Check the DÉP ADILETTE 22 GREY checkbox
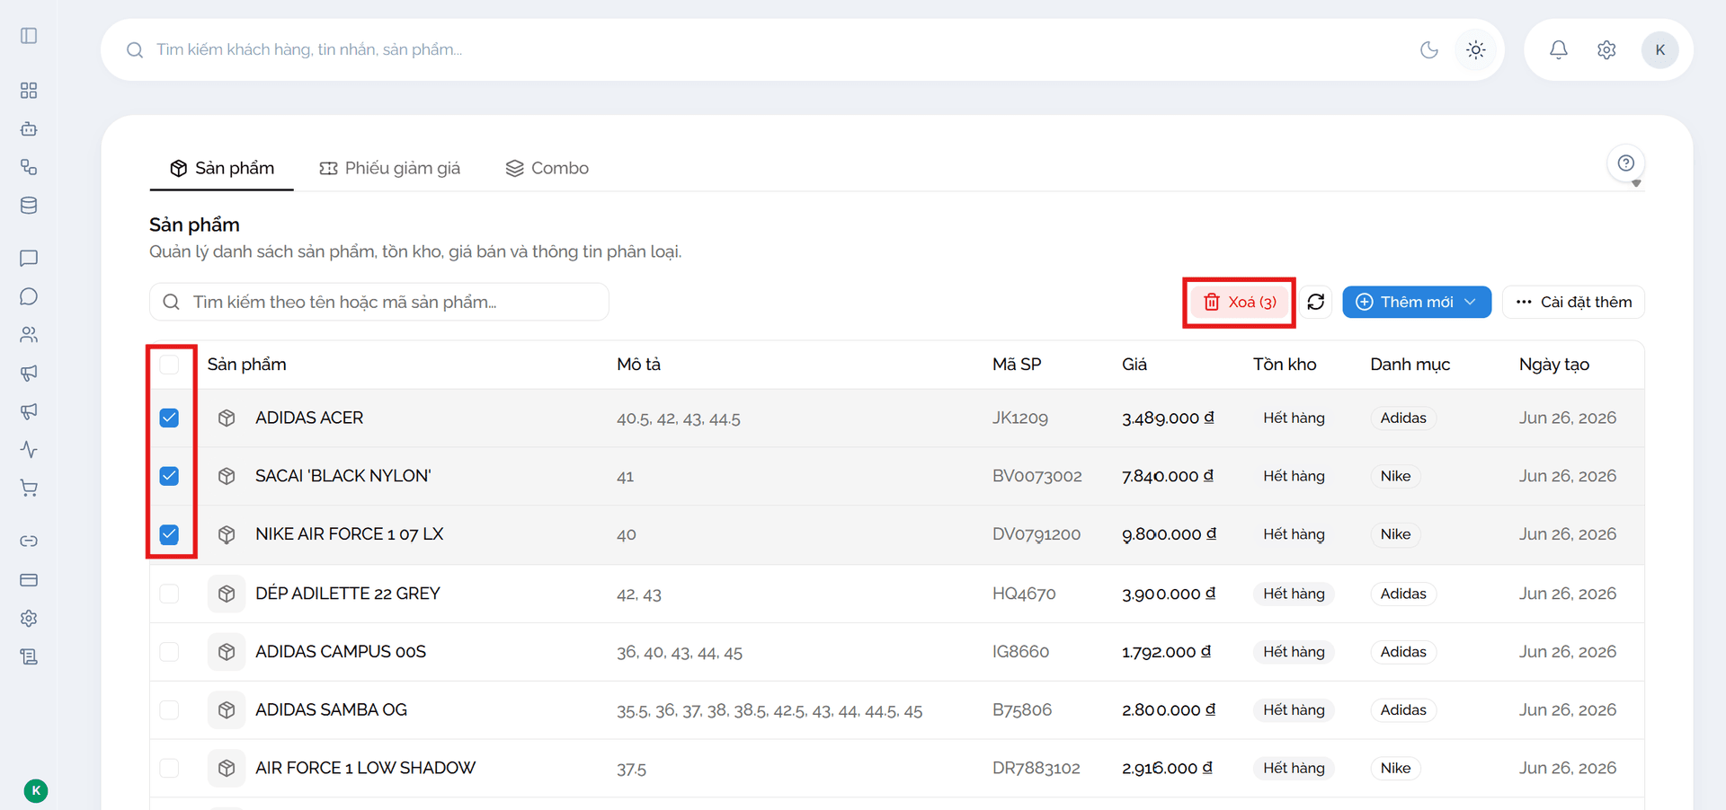 [x=169, y=594]
